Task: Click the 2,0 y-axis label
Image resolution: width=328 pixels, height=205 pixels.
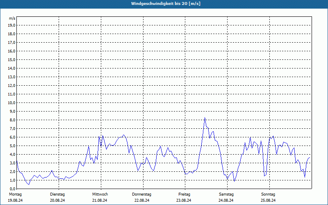Action: [x=12, y=171]
